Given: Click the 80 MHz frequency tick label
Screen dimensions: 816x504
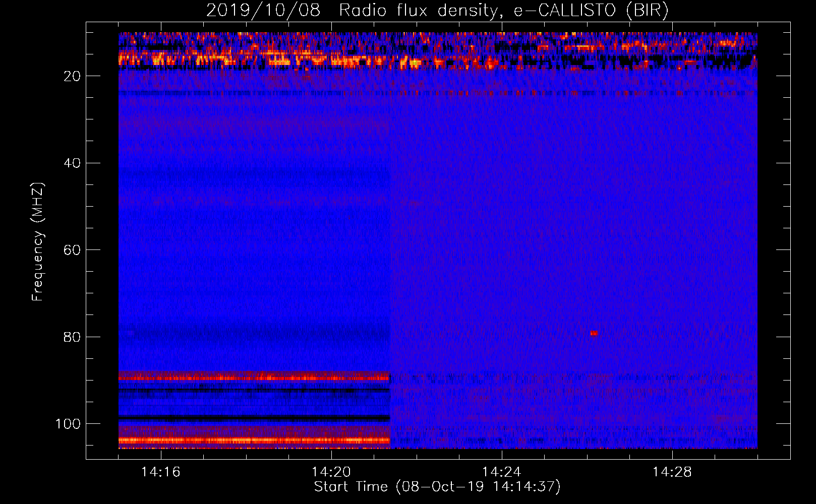Looking at the screenshot, I should [72, 337].
